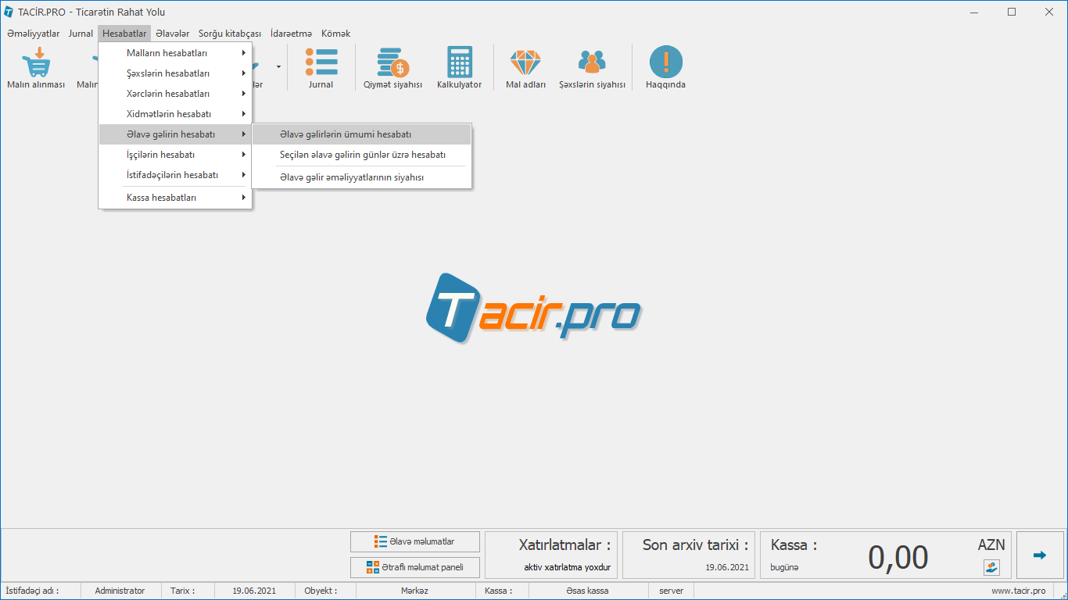The height and width of the screenshot is (600, 1068).
Task: Open the Əməliyyatlar menu
Action: (x=33, y=34)
